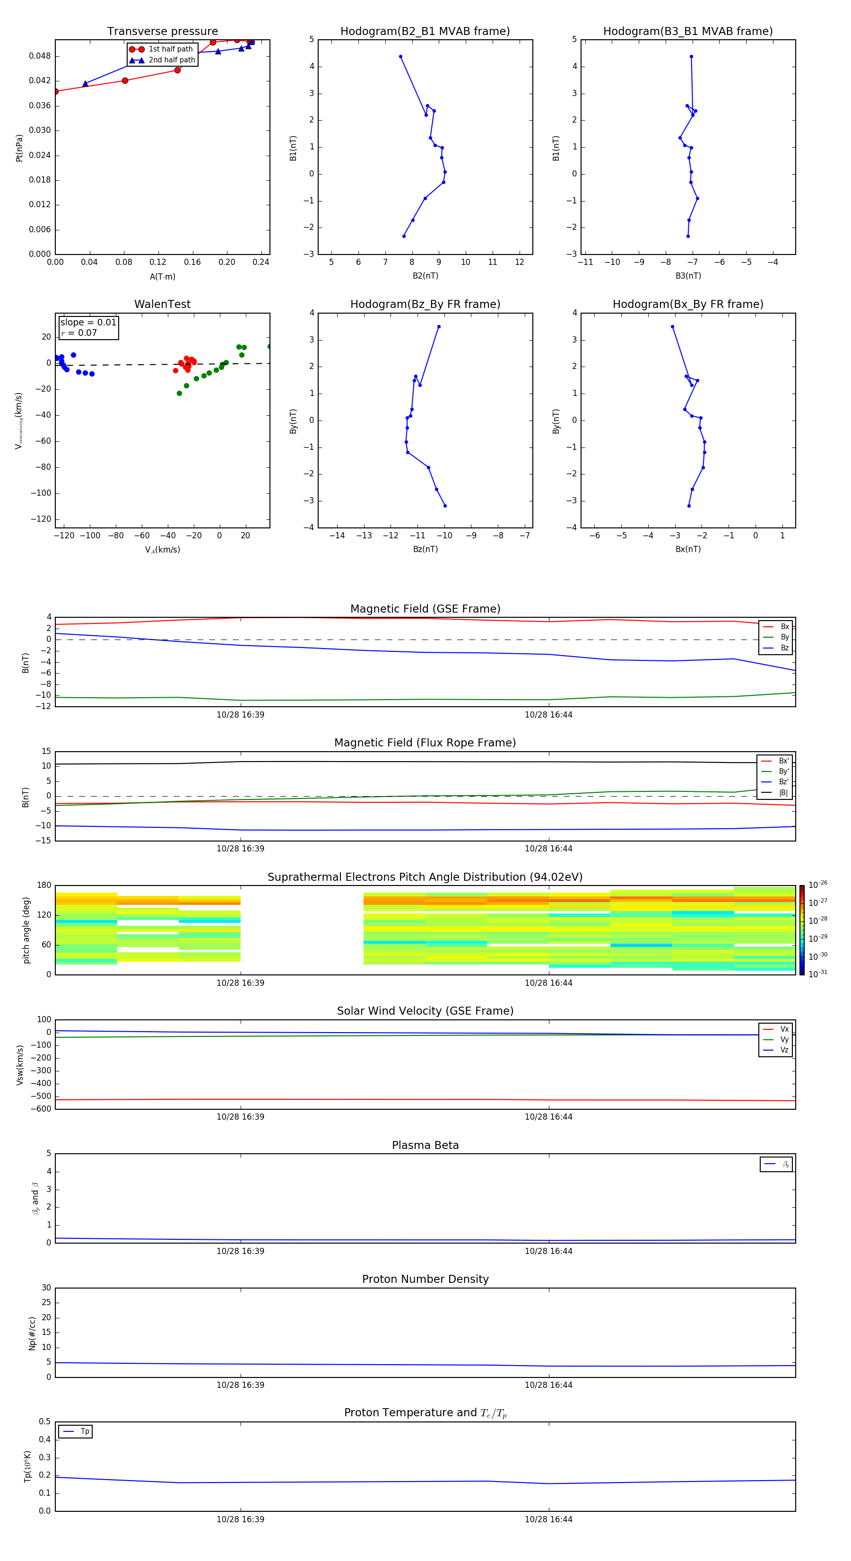Image resolution: width=851 pixels, height=1561 pixels.
Task: Click the 'Magnetic Field (GSE Frame)' title
Action: pos(425,609)
